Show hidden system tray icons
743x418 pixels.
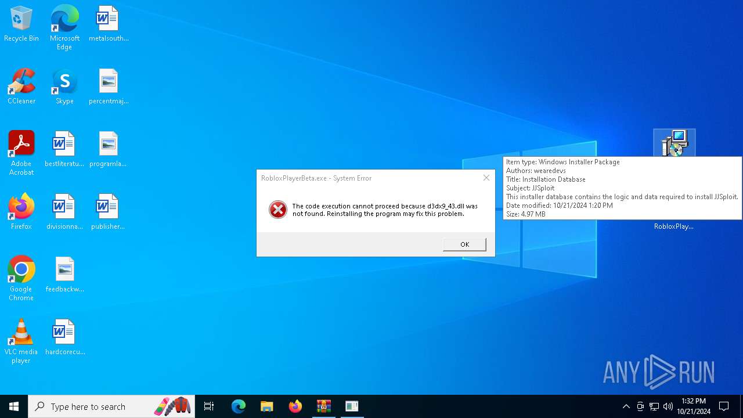coord(626,406)
